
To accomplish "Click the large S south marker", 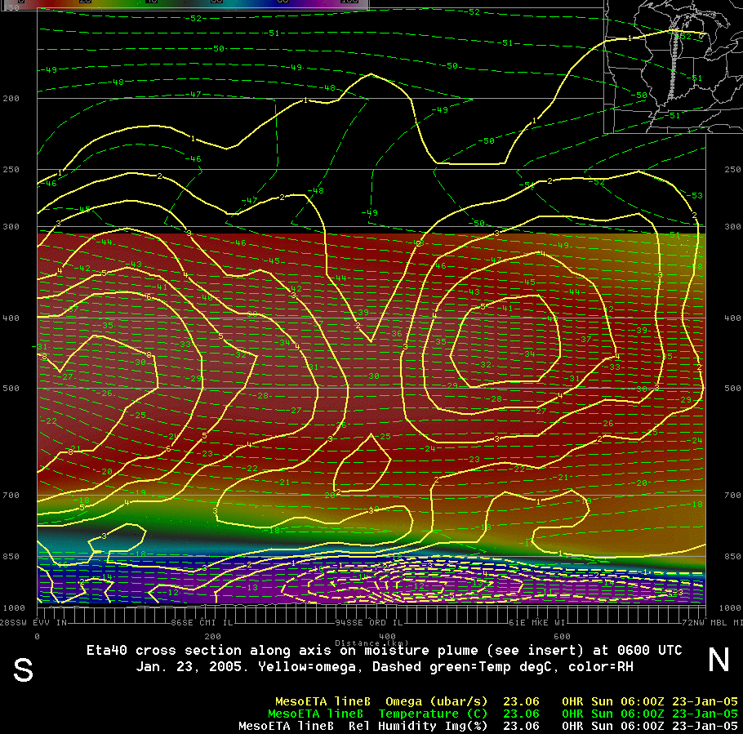I will click(23, 669).
